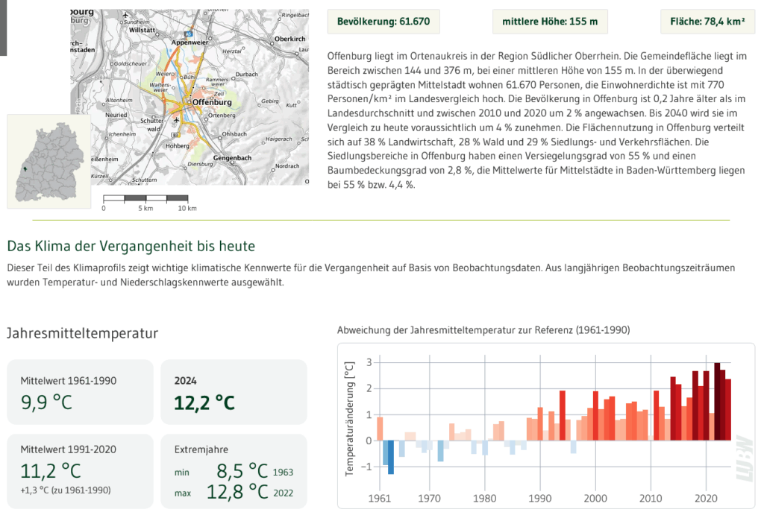
Task: Click the Das Klima der Vergangenheit heading
Action: [x=131, y=246]
